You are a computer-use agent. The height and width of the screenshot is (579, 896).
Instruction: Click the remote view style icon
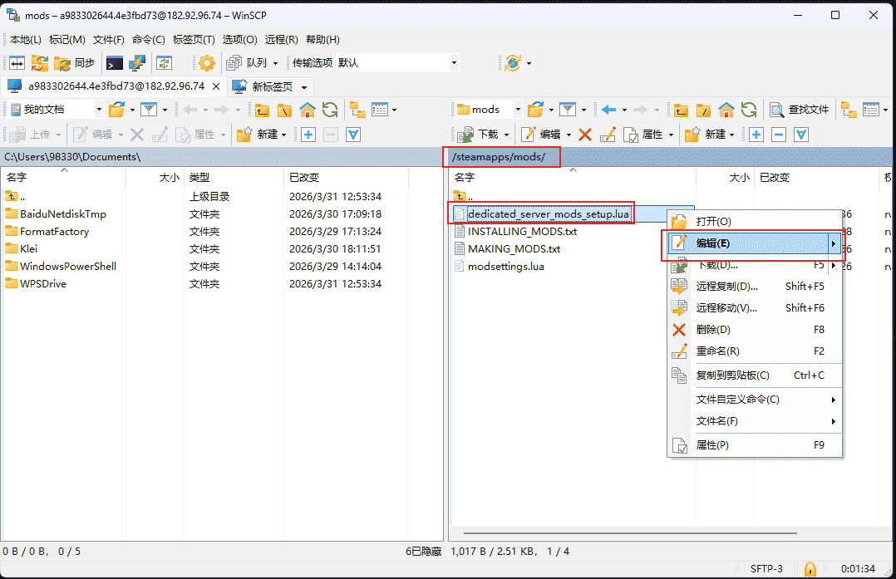[871, 110]
